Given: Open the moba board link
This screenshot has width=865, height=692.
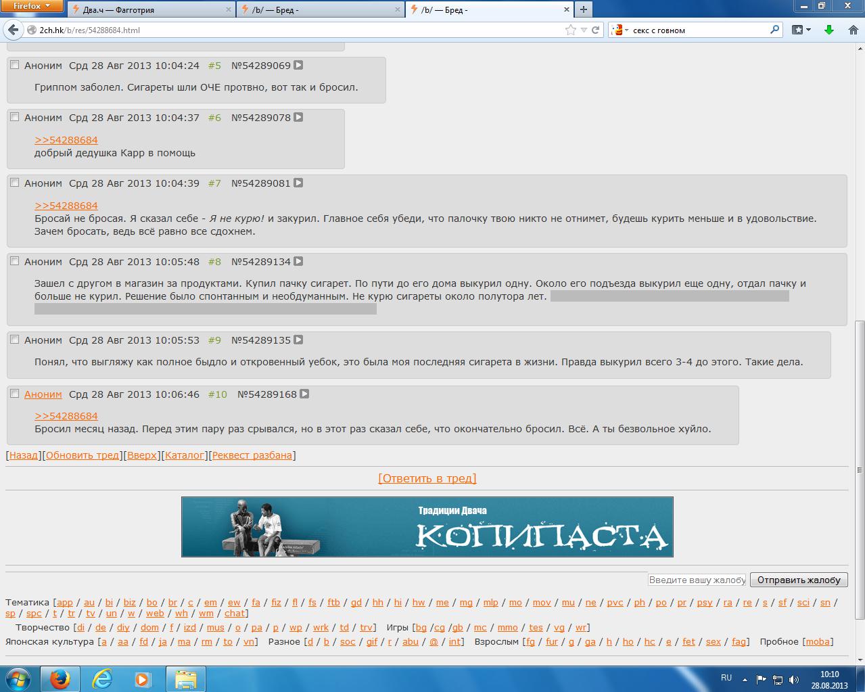Looking at the screenshot, I should pos(818,641).
